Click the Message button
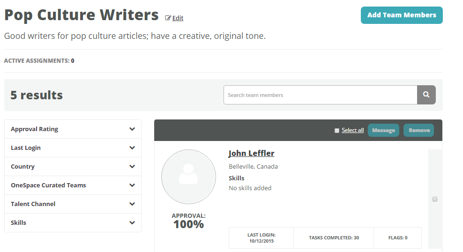463x252 pixels. (x=383, y=130)
